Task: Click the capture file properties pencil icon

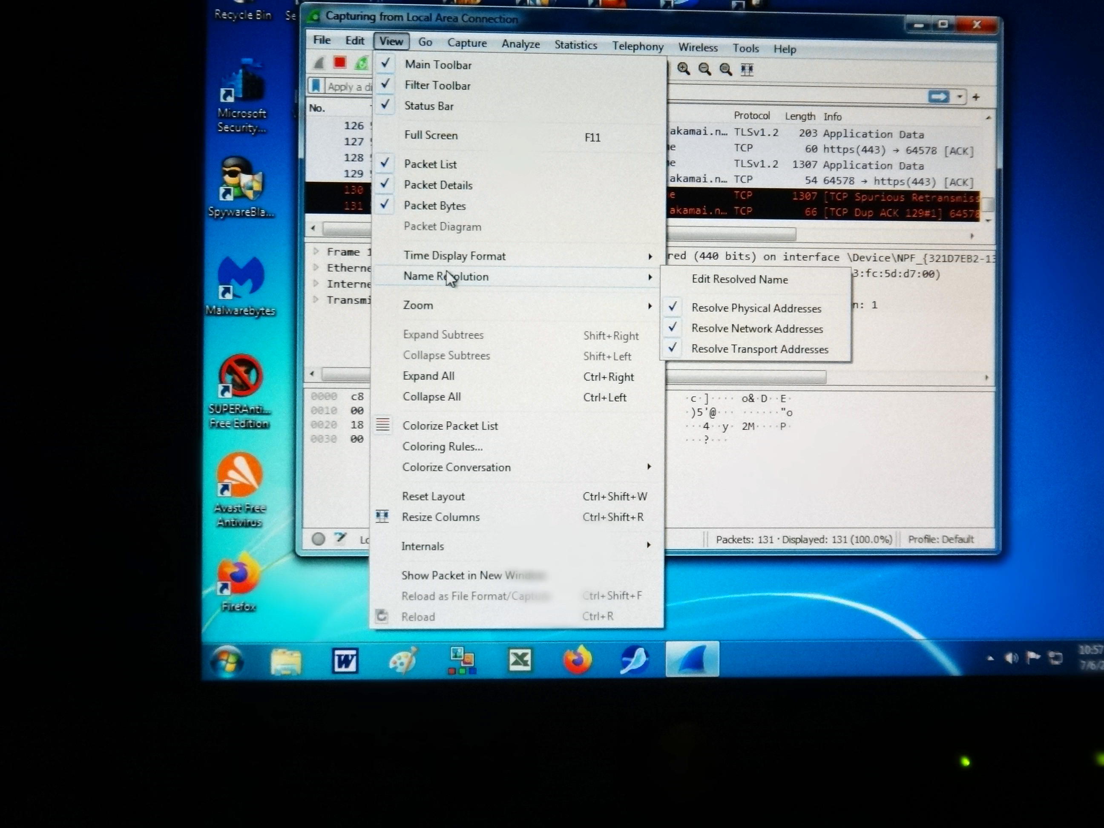Action: tap(340, 538)
